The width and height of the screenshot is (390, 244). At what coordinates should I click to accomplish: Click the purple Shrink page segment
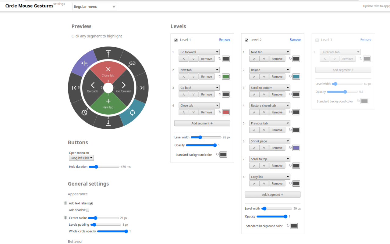coord(84,63)
